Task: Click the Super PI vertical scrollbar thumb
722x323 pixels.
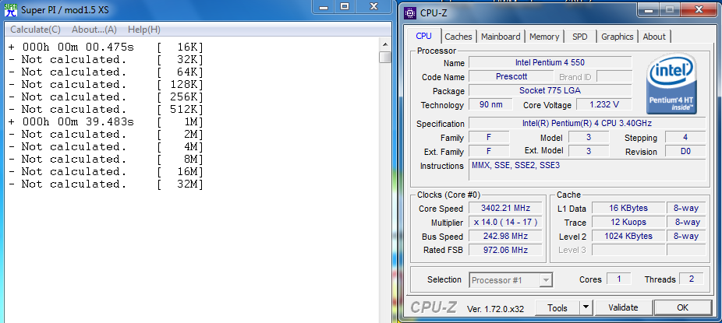Action: coord(385,58)
